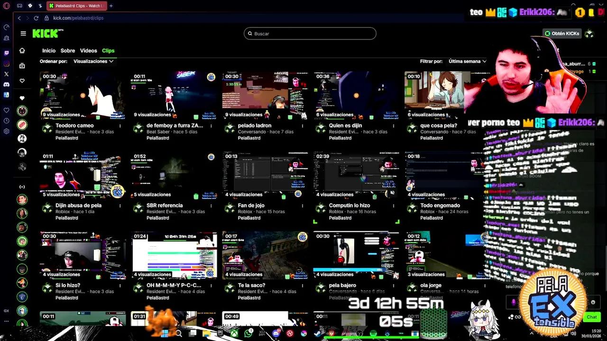Image resolution: width=607 pixels, height=341 pixels.
Task: Open Instagram from the Opera sidebar
Action: coord(6,63)
